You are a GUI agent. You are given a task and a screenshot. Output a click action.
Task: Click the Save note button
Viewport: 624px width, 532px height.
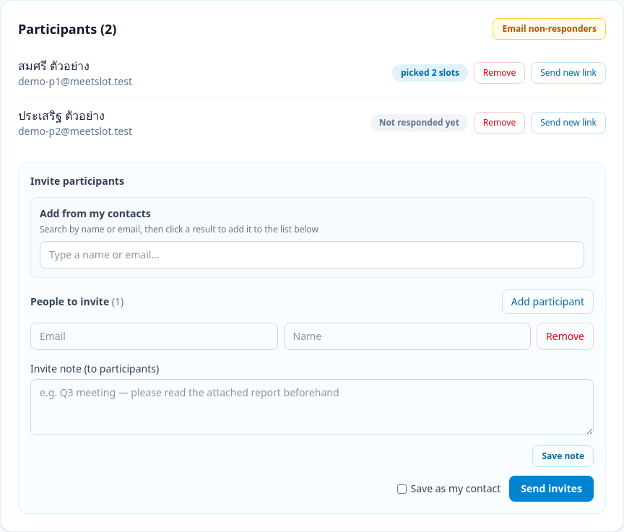(x=563, y=456)
